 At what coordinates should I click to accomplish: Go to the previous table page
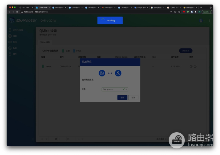46,139
